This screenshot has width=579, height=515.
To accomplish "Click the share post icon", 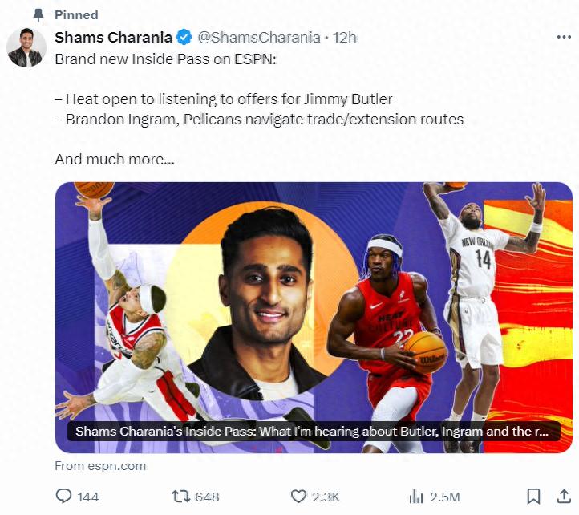I will coord(558,497).
